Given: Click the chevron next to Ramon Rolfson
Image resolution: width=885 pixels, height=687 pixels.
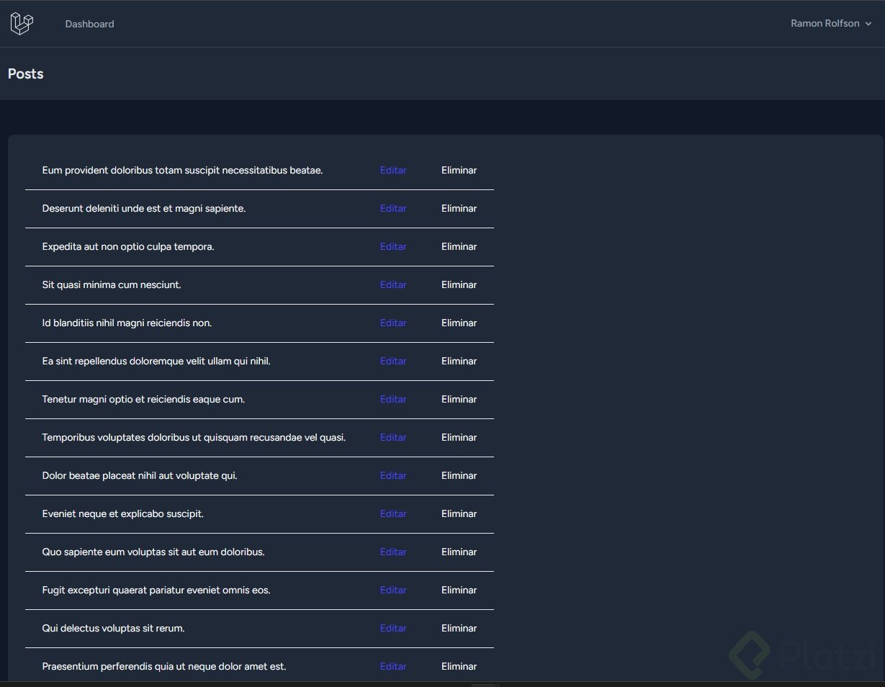Looking at the screenshot, I should 868,24.
